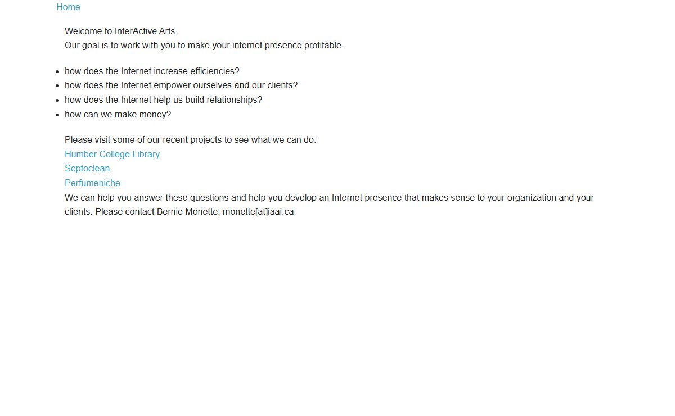The width and height of the screenshot is (675, 416).
Task: Click the 'increase efficiencies' bullet text
Action: pyautogui.click(x=152, y=71)
